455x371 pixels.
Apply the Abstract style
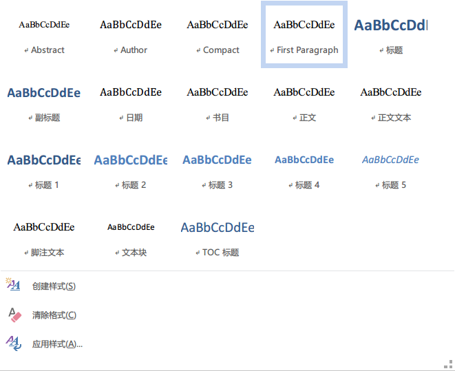pyautogui.click(x=44, y=35)
